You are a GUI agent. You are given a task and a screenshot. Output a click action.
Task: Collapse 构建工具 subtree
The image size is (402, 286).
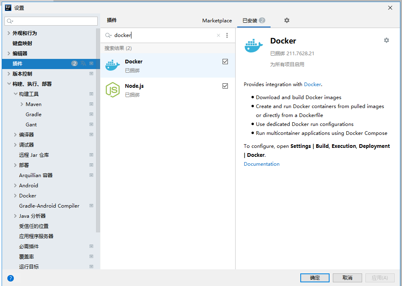(15, 94)
